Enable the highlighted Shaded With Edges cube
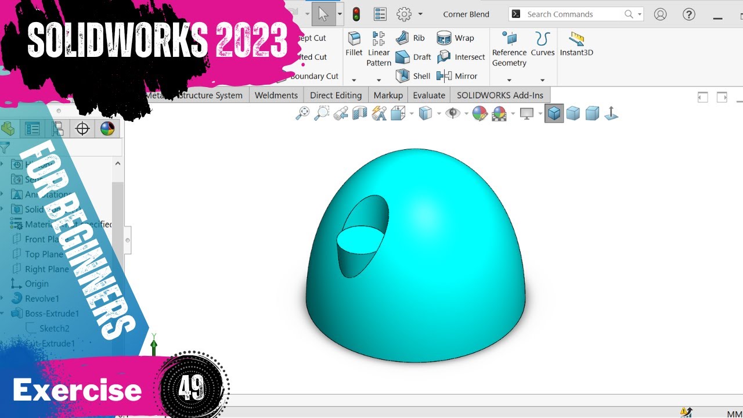 click(x=554, y=113)
